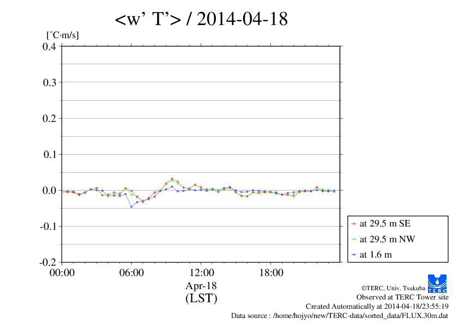The width and height of the screenshot is (459, 324).
Task: Click the -0.1 y-axis label
Action: pos(48,227)
